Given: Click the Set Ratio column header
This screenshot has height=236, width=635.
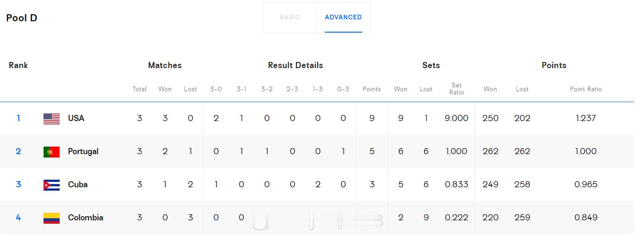Looking at the screenshot, I should coord(456,89).
